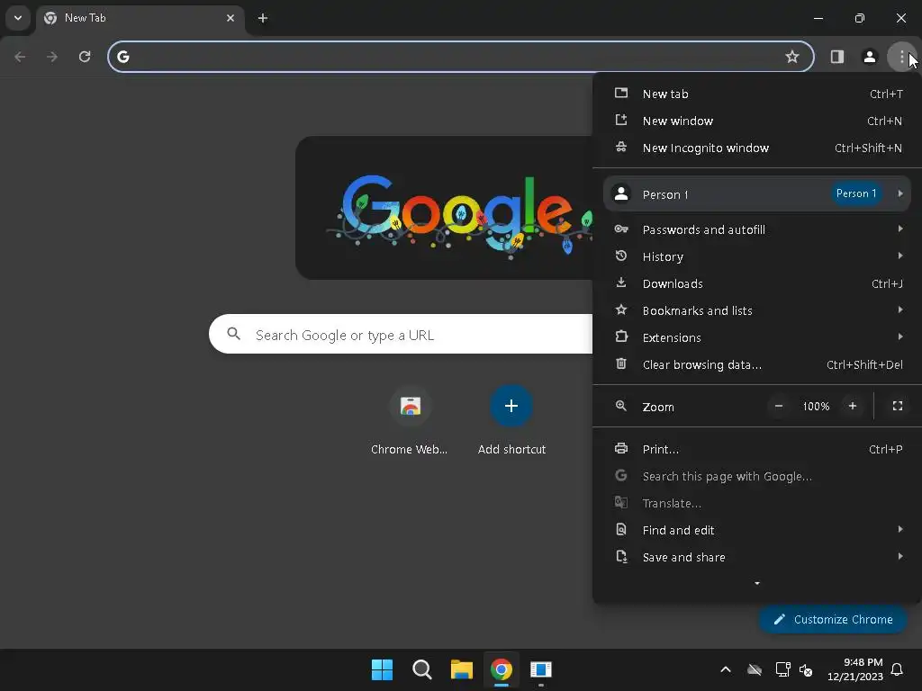Image resolution: width=922 pixels, height=691 pixels.
Task: Bookmark this tab using the star icon
Action: coord(792,57)
